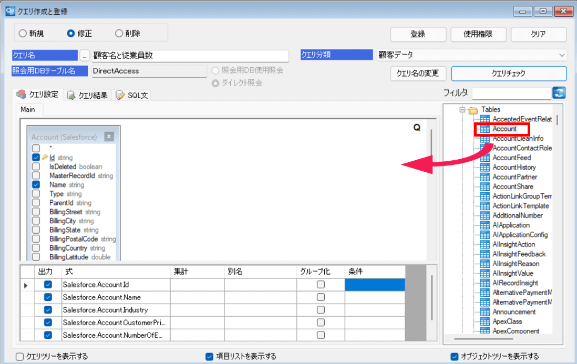This screenshot has height=364, width=577.
Task: Click the object tree vertical scrollbar
Action: coord(558,120)
